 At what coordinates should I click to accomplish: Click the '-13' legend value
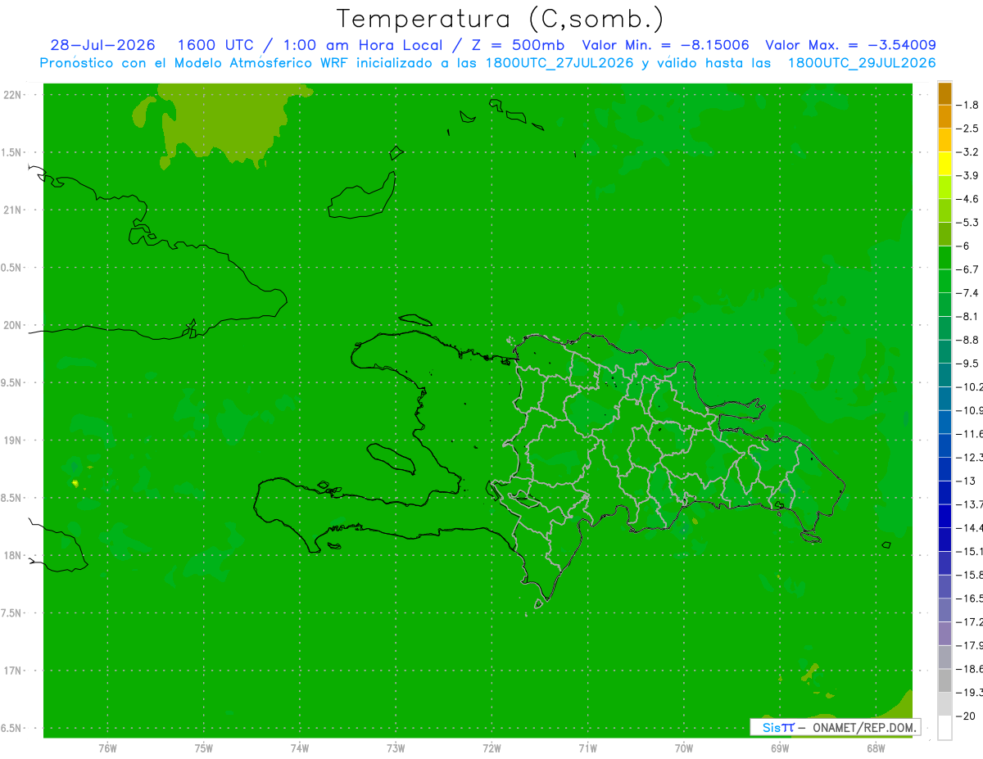[x=967, y=481]
